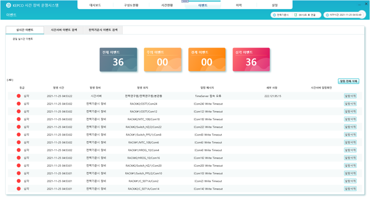Viewport: 370px width, 201px height.
Task: Click the refresh icon beside 09:13초 후 연결
Action: pyautogui.click(x=296, y=15)
